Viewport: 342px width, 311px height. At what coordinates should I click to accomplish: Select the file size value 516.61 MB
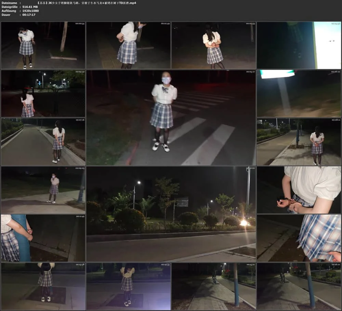pos(30,7)
